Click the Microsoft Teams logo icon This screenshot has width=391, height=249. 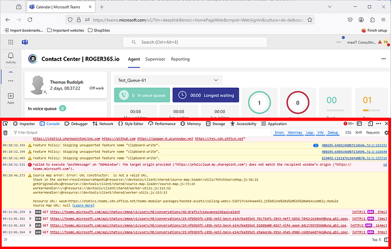point(25,42)
